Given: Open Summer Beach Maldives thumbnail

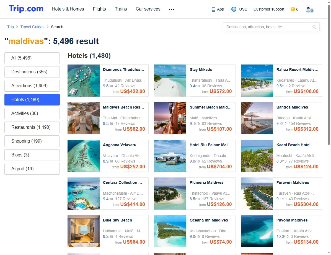Looking at the screenshot, I should [170, 118].
